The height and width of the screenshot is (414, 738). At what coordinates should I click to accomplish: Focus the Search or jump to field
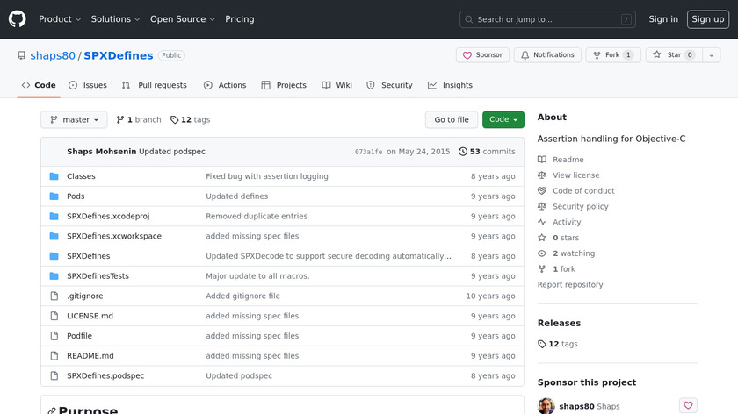547,19
